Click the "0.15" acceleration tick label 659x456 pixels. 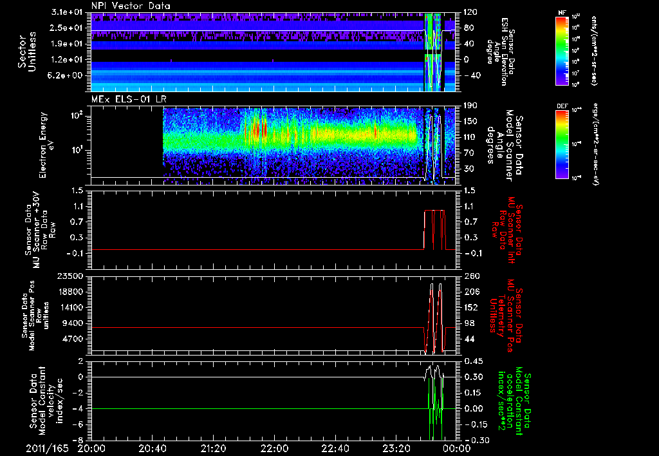click(x=473, y=392)
